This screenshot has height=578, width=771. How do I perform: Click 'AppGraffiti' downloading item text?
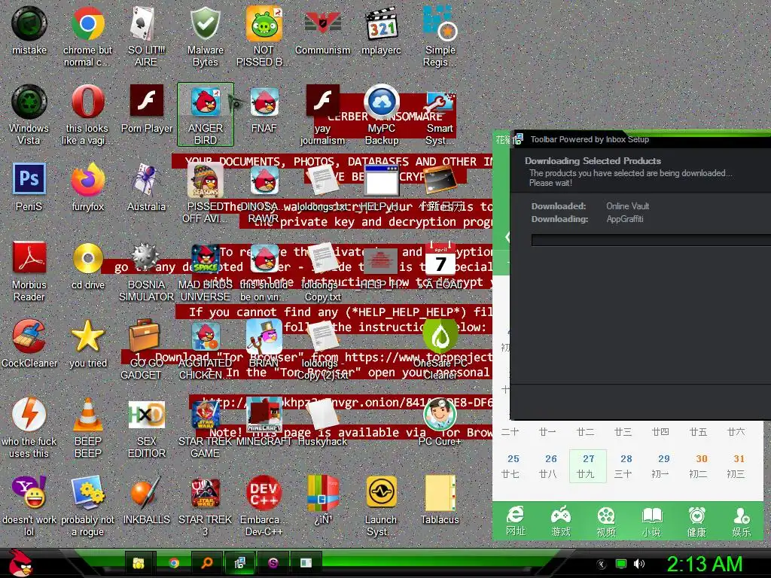[x=624, y=219]
